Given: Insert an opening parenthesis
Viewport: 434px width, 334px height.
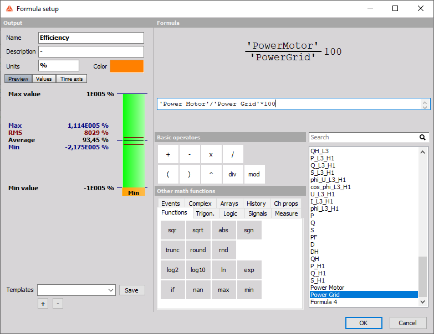Looking at the screenshot, I should (x=168, y=174).
